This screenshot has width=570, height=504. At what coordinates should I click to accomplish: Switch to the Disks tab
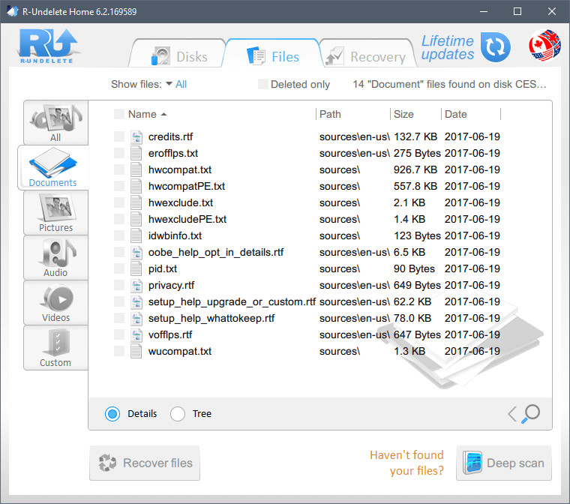[x=178, y=56]
